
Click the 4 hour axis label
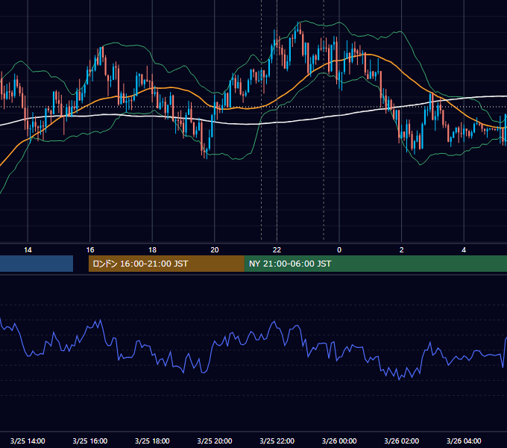click(464, 250)
